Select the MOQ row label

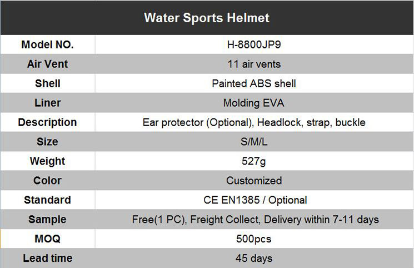(48, 239)
